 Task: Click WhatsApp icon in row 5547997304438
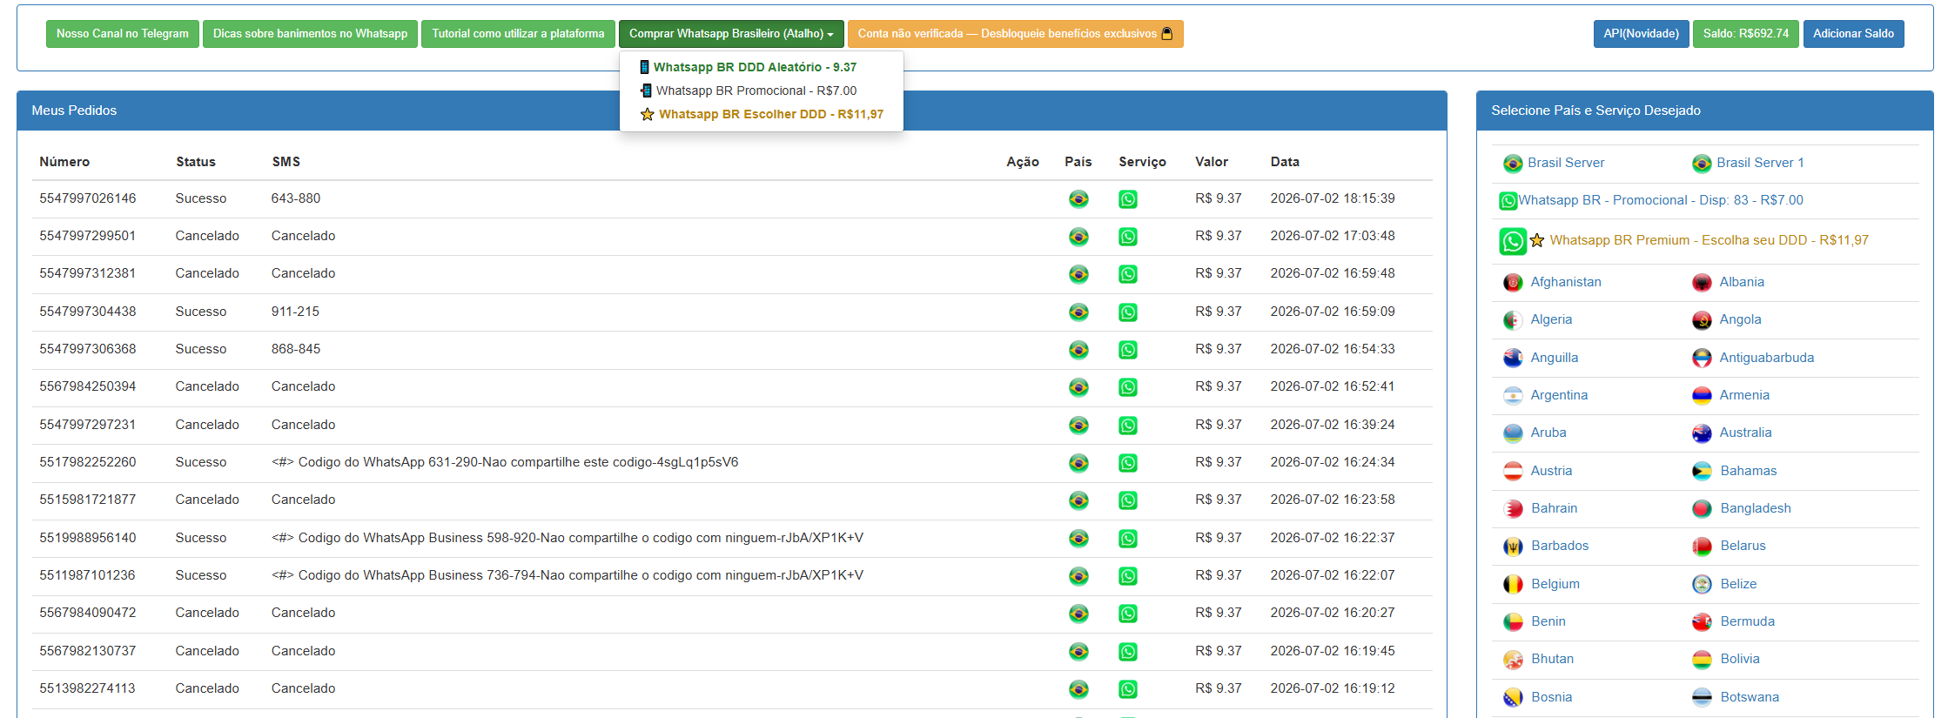(x=1127, y=312)
